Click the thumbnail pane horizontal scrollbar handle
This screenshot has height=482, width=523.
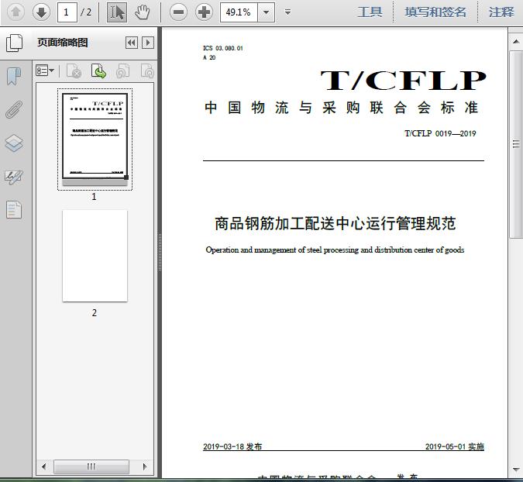91,467
